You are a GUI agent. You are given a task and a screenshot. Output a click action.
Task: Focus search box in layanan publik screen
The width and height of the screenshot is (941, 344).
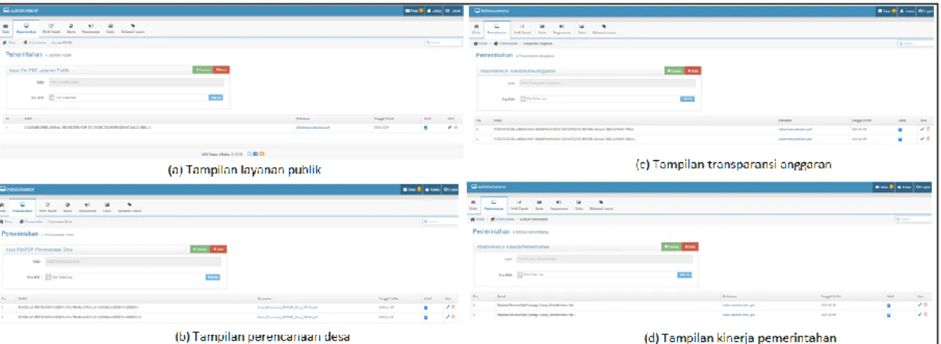tap(442, 42)
